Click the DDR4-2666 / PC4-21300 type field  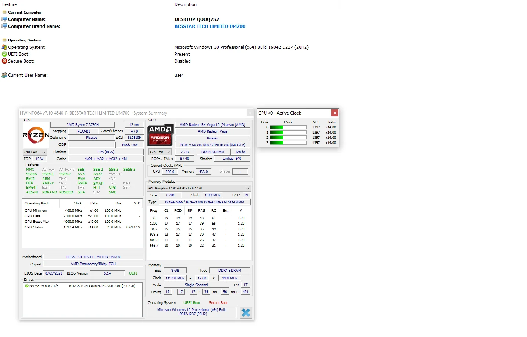click(x=204, y=202)
